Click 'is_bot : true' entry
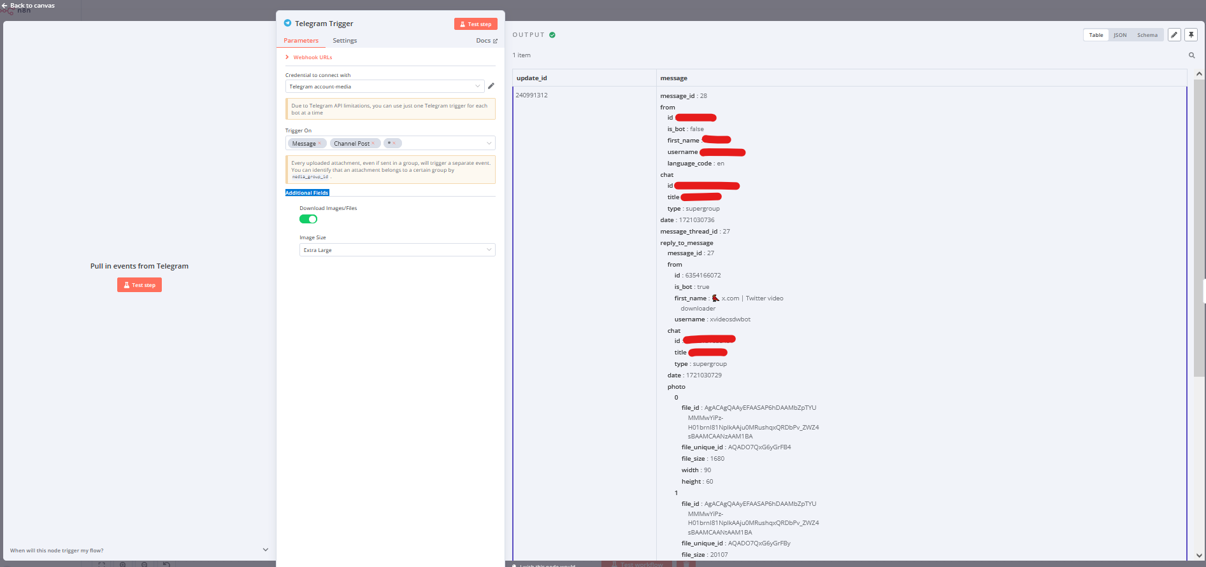Screen dimensions: 1206x567 click(x=692, y=287)
